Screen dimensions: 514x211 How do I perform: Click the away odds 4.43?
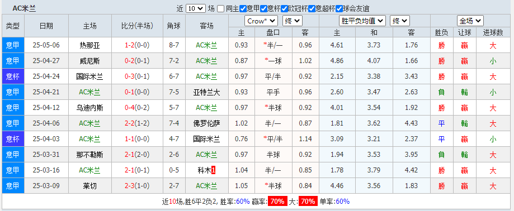click(x=412, y=123)
